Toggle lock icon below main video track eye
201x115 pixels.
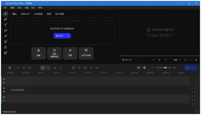click(4, 92)
